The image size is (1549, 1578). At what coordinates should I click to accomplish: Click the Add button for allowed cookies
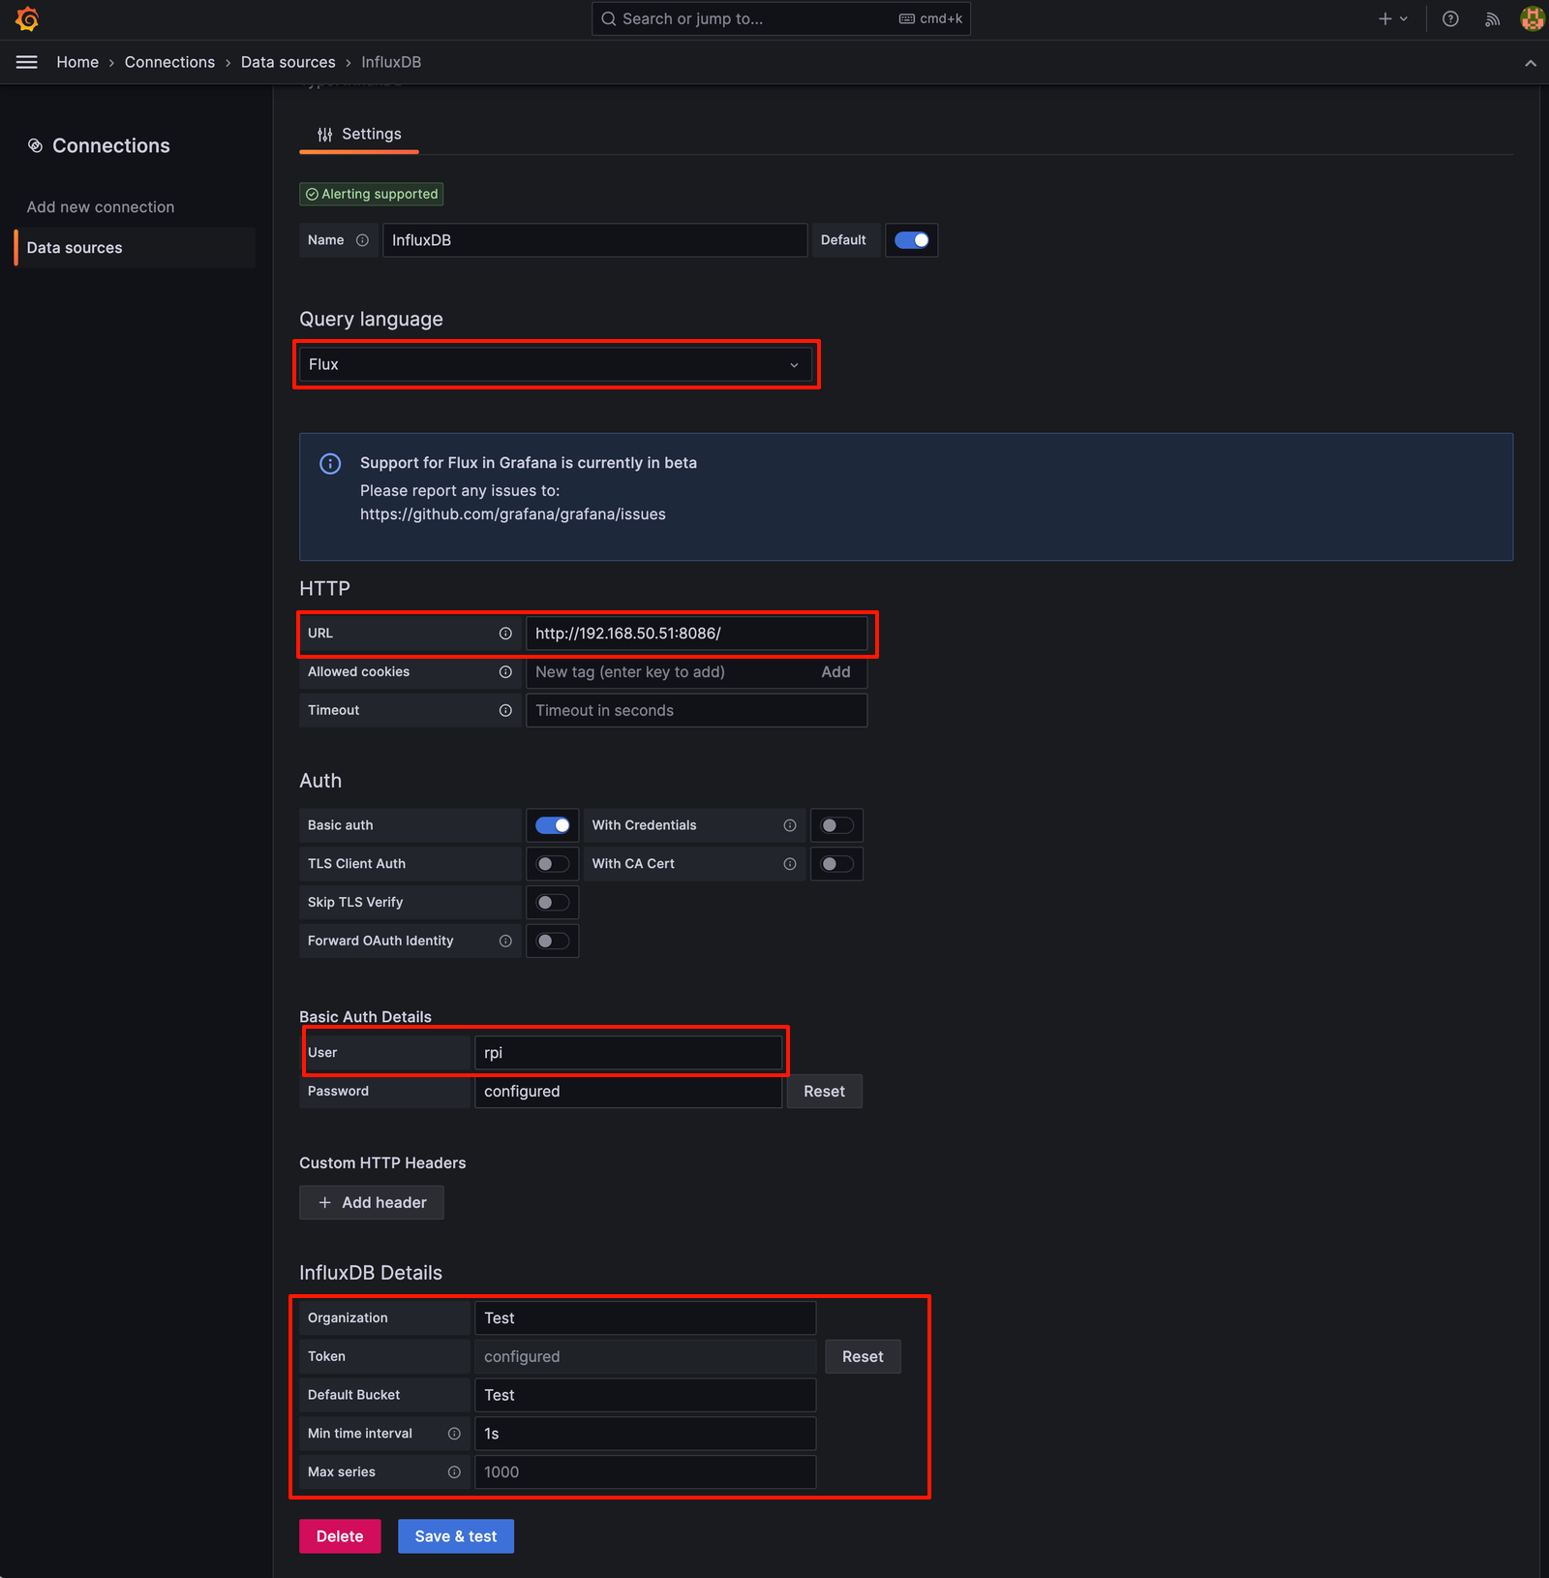coord(835,672)
